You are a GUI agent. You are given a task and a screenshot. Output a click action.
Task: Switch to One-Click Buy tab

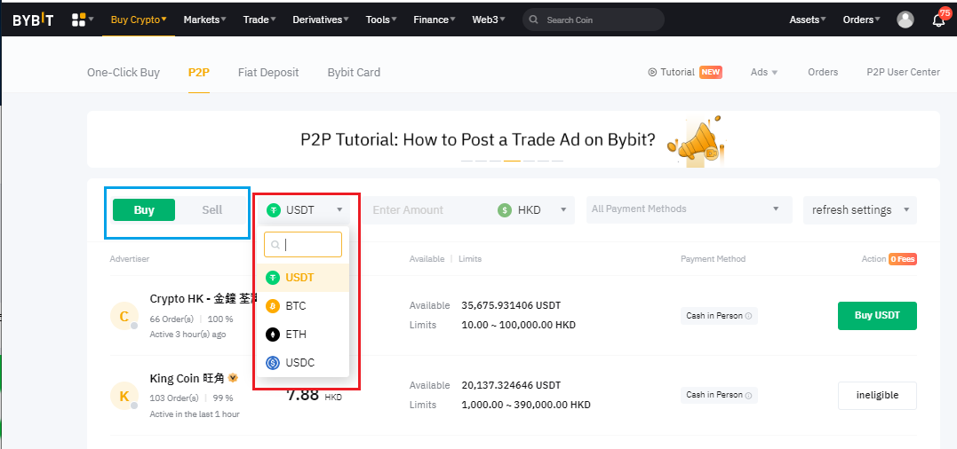(x=124, y=73)
